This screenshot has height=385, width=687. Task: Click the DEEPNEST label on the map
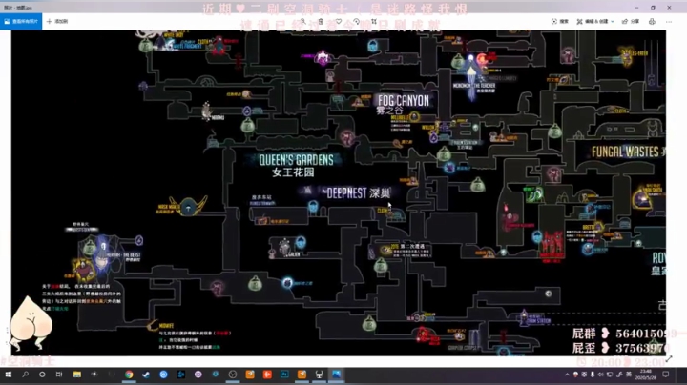pyautogui.click(x=346, y=192)
